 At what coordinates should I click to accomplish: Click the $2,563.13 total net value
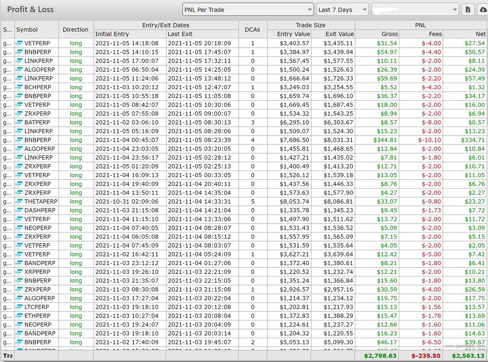pyautogui.click(x=468, y=355)
